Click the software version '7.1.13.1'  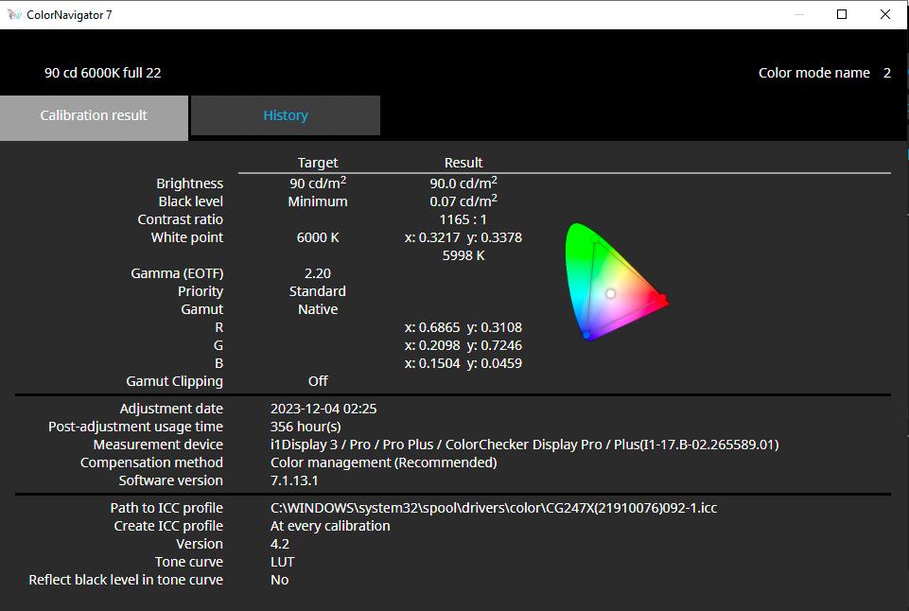(x=294, y=480)
